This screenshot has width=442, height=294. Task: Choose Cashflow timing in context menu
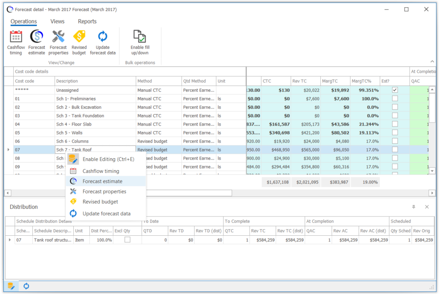pos(106,171)
